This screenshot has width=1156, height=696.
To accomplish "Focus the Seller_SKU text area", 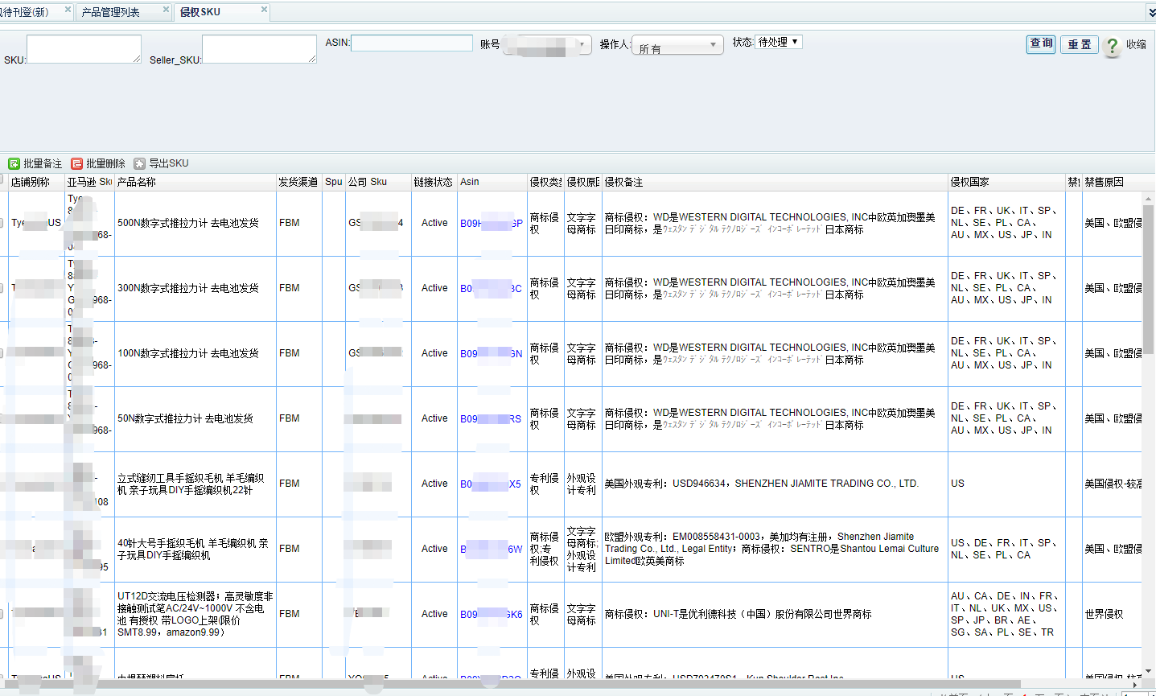I will coord(259,49).
